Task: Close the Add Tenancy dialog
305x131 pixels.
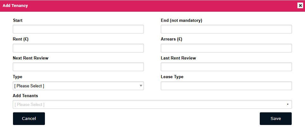Action: 300,5
